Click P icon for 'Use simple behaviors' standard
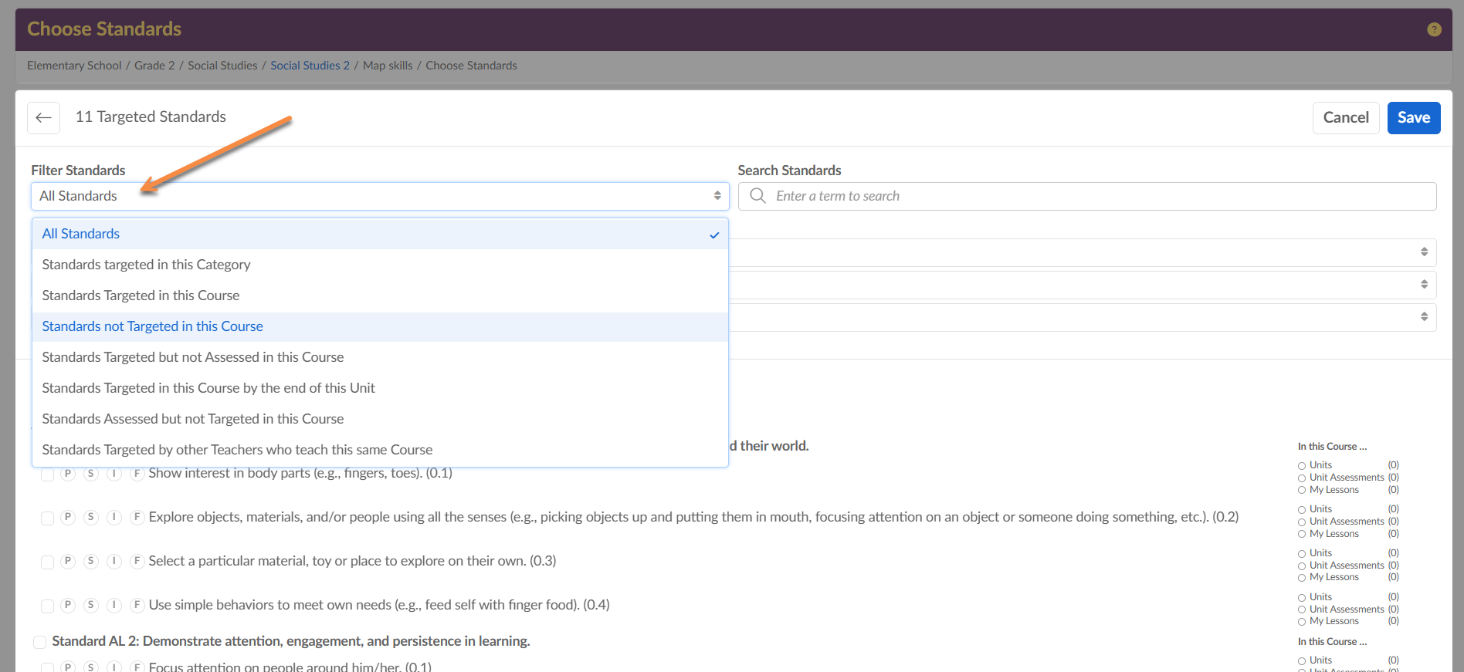1464x672 pixels. pos(68,606)
